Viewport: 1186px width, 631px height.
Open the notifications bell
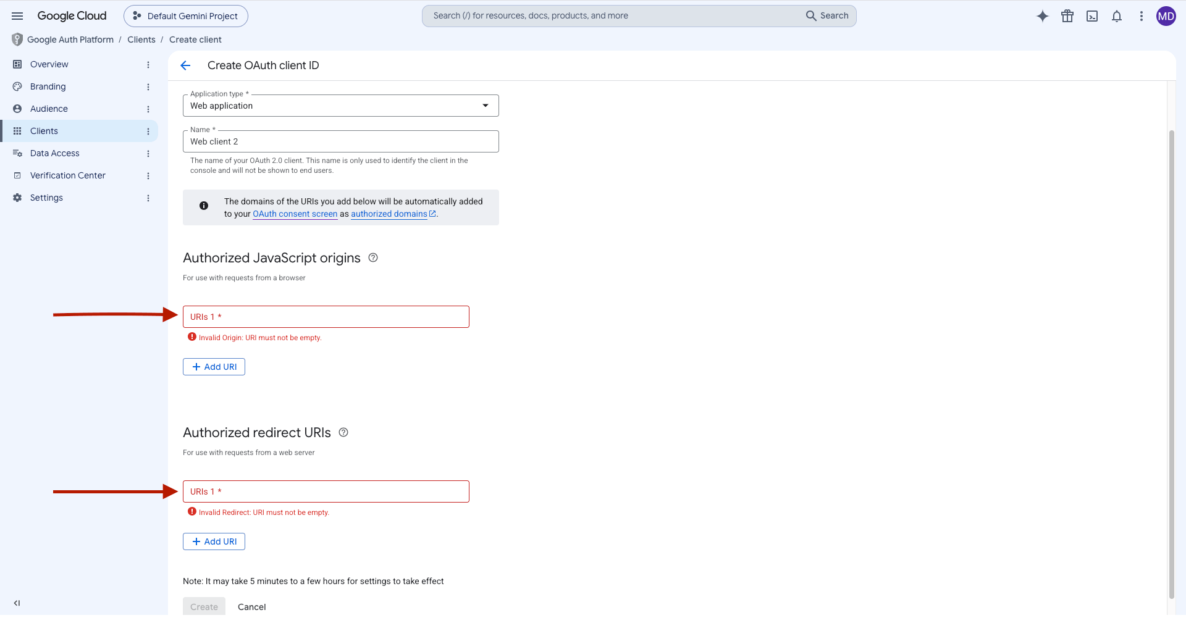click(x=1117, y=16)
